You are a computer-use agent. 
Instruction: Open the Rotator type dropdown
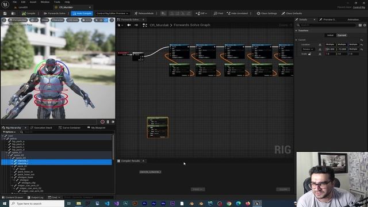pyautogui.click(x=308, y=49)
